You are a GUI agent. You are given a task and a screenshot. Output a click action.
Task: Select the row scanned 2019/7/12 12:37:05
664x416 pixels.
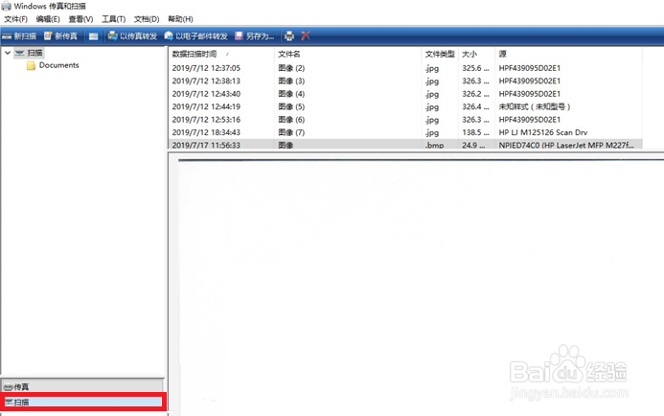pyautogui.click(x=405, y=68)
